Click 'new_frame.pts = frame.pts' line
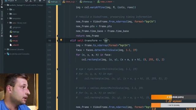The image size is (196, 110). (x=94, y=26)
